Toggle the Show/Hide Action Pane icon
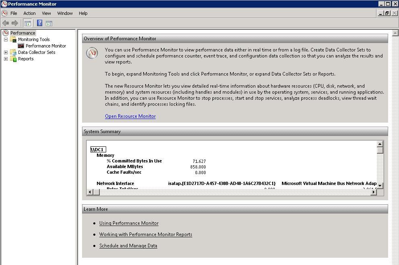The height and width of the screenshot is (265, 399). 49,23
